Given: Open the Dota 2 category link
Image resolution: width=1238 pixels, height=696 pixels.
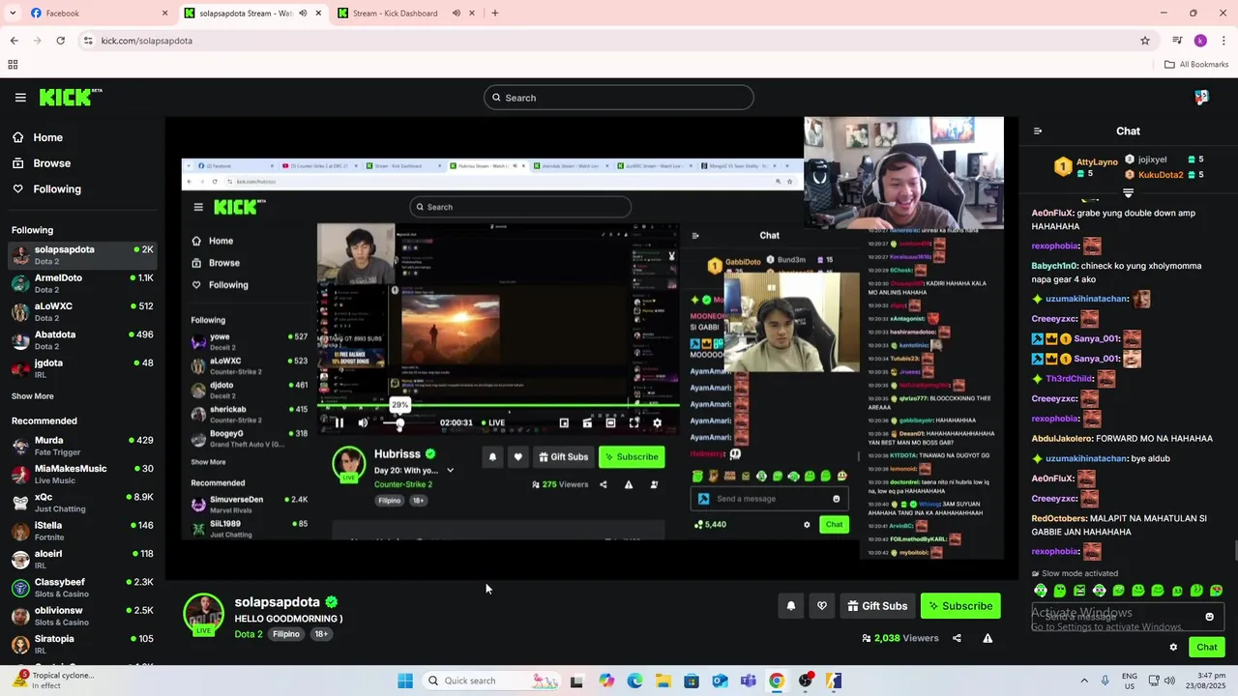Looking at the screenshot, I should click(x=248, y=634).
